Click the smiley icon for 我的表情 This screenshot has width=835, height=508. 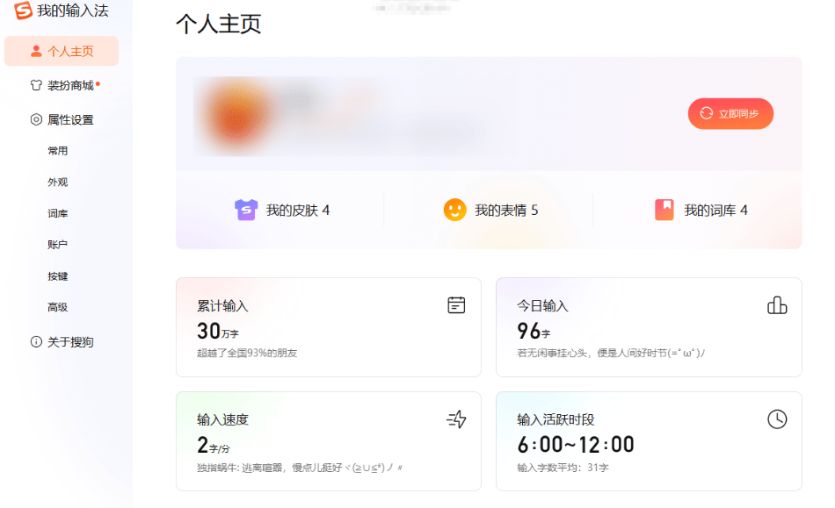(x=454, y=210)
